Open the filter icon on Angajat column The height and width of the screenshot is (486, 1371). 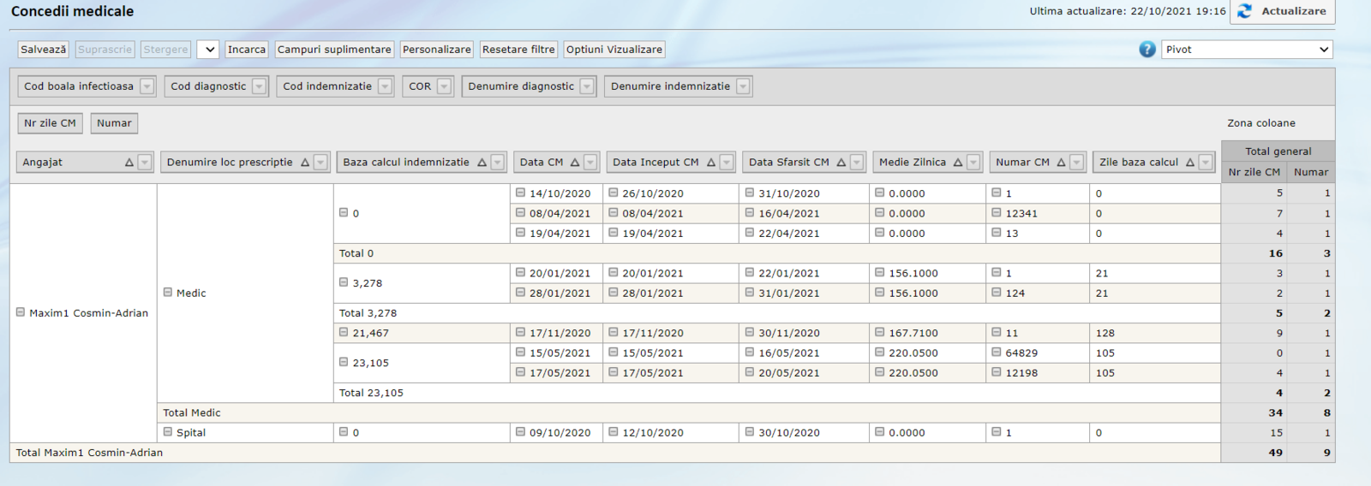point(145,163)
